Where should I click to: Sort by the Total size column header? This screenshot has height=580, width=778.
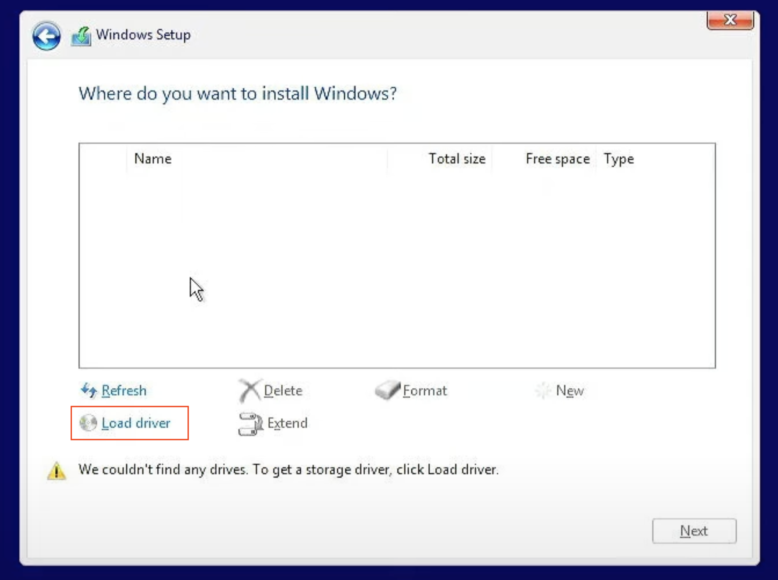pos(457,159)
